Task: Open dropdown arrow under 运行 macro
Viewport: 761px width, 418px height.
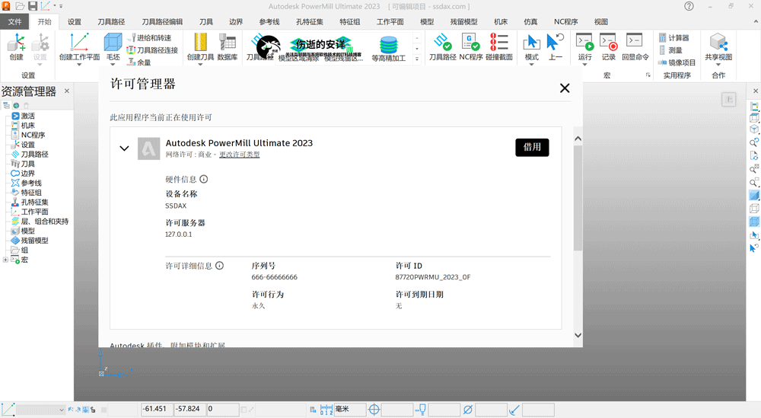Action: 584,65
